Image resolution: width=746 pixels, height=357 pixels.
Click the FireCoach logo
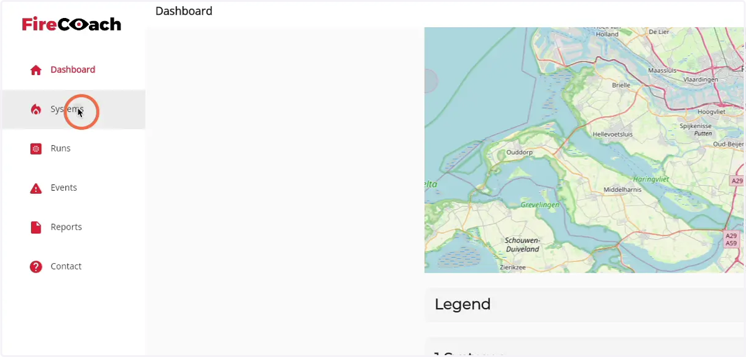[x=71, y=24]
